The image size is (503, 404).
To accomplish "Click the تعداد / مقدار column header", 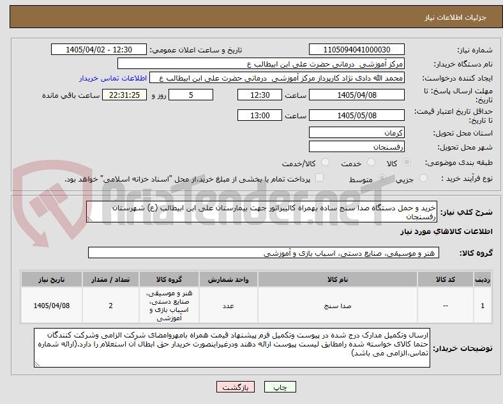I will coord(110,279).
